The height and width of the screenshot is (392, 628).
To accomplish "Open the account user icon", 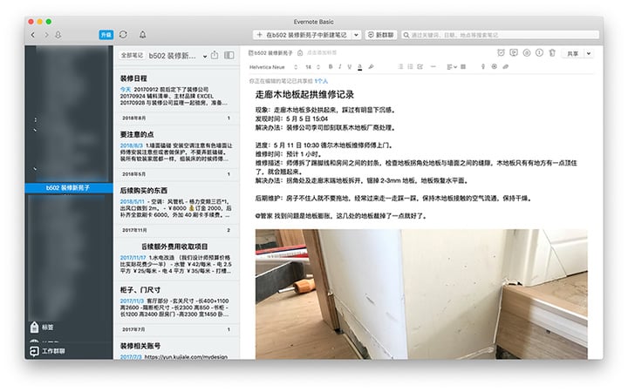I will click(x=58, y=35).
